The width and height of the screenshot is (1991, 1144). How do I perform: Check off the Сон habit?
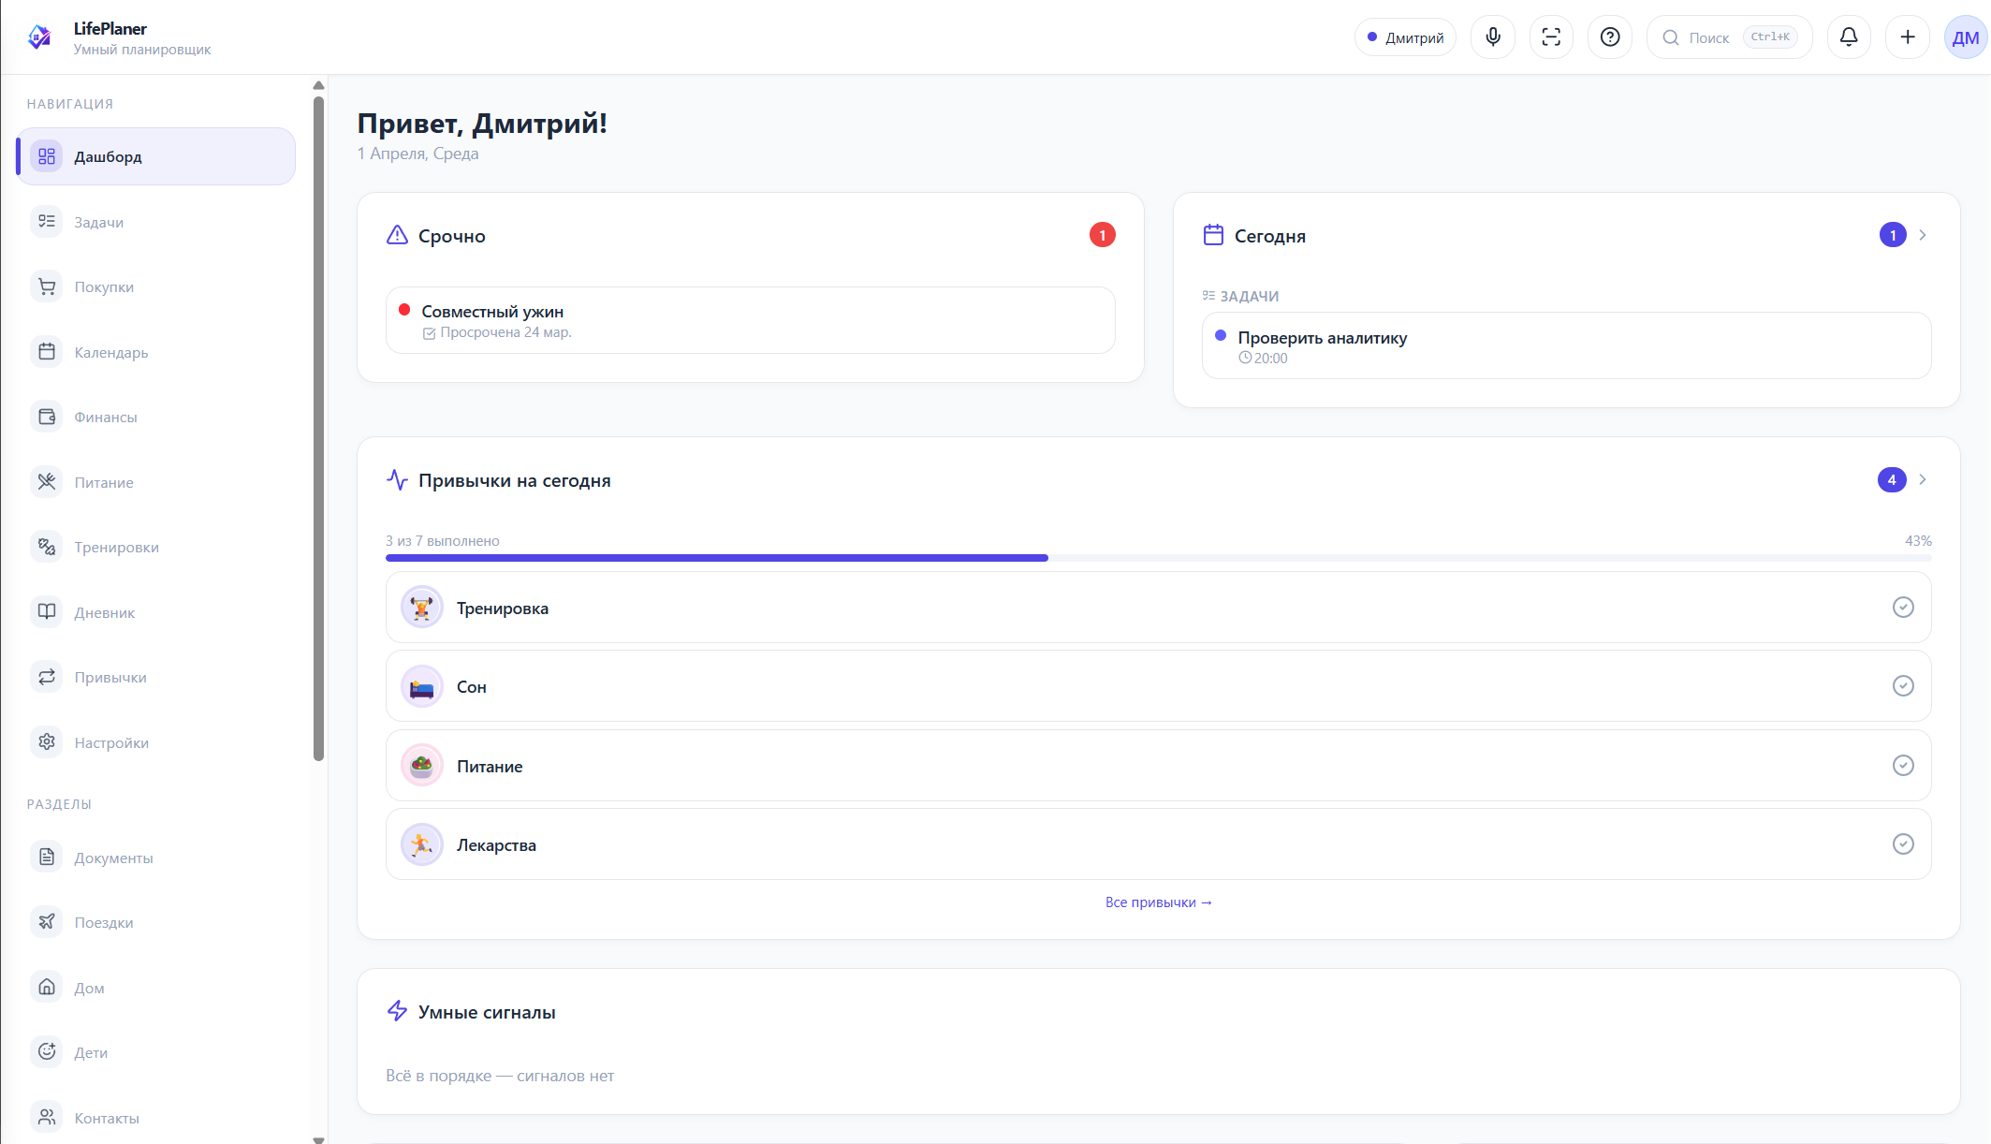tap(1902, 686)
